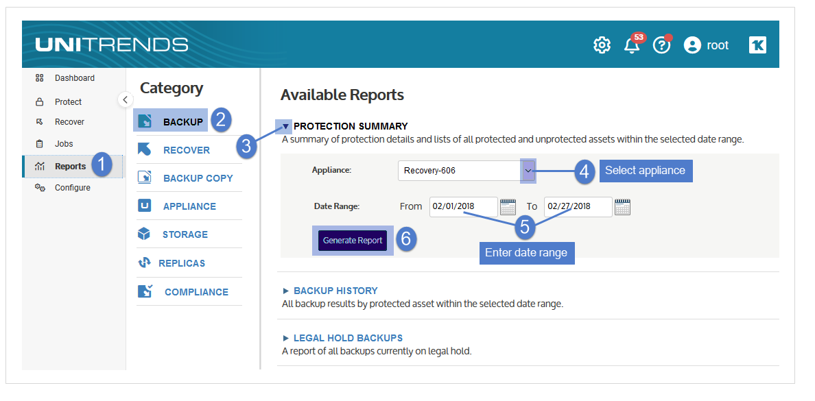Viewport: 815px width, 401px height.
Task: Click the Backup Copy category icon
Action: [x=145, y=178]
